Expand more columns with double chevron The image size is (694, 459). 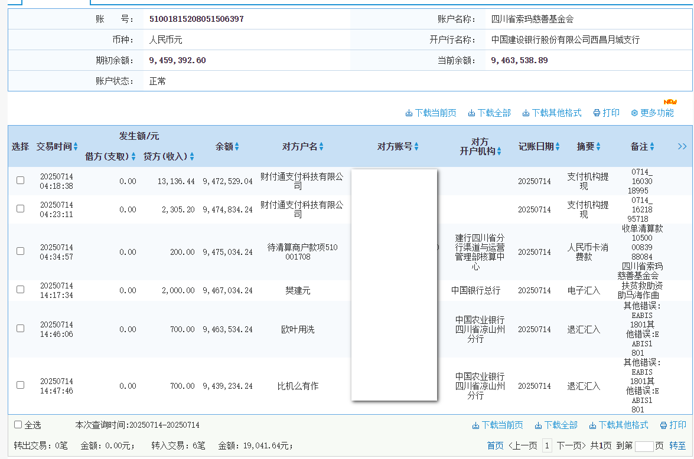[x=682, y=146]
